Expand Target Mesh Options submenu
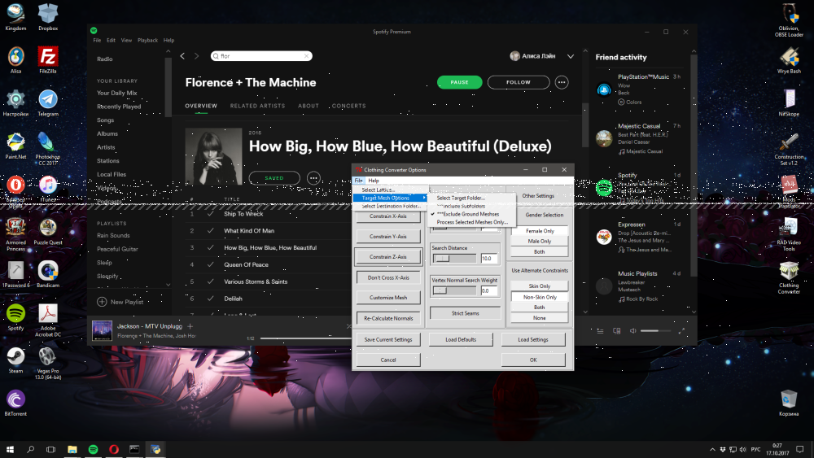814x458 pixels. pos(391,198)
